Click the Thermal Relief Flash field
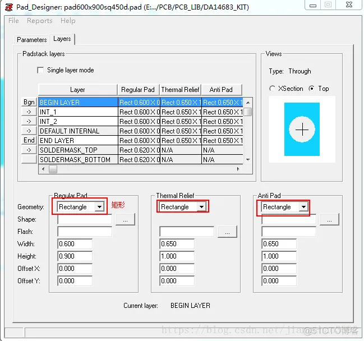364x341 pixels. pos(187,232)
